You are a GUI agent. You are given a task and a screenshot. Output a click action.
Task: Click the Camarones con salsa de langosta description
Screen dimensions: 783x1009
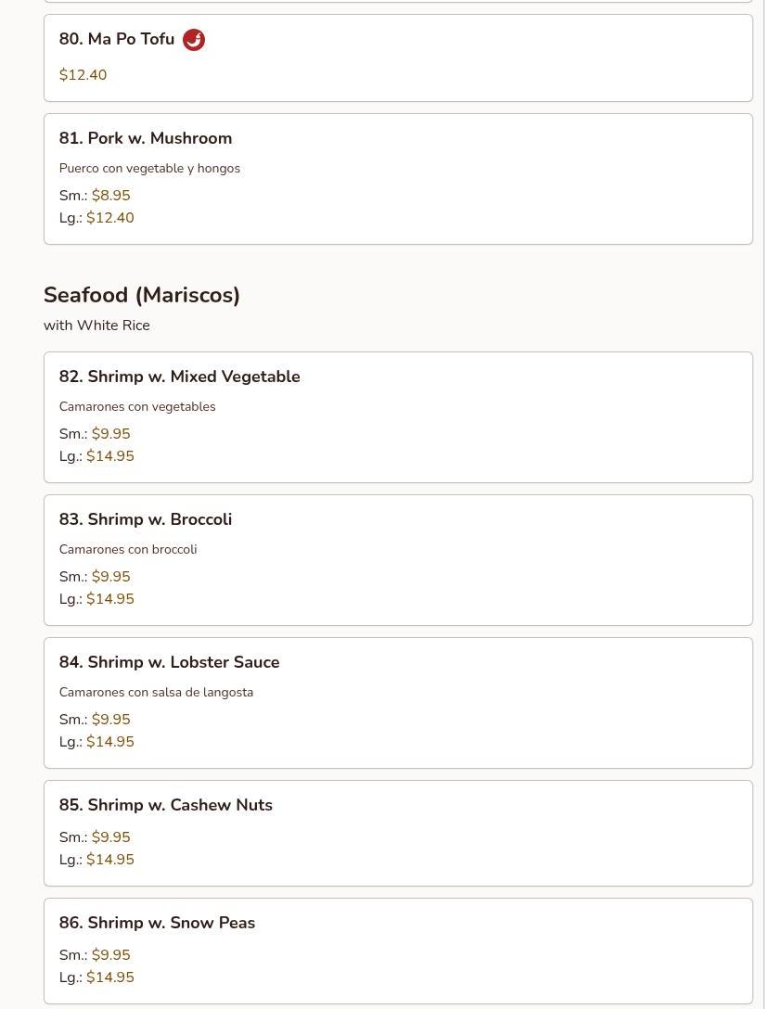point(156,692)
